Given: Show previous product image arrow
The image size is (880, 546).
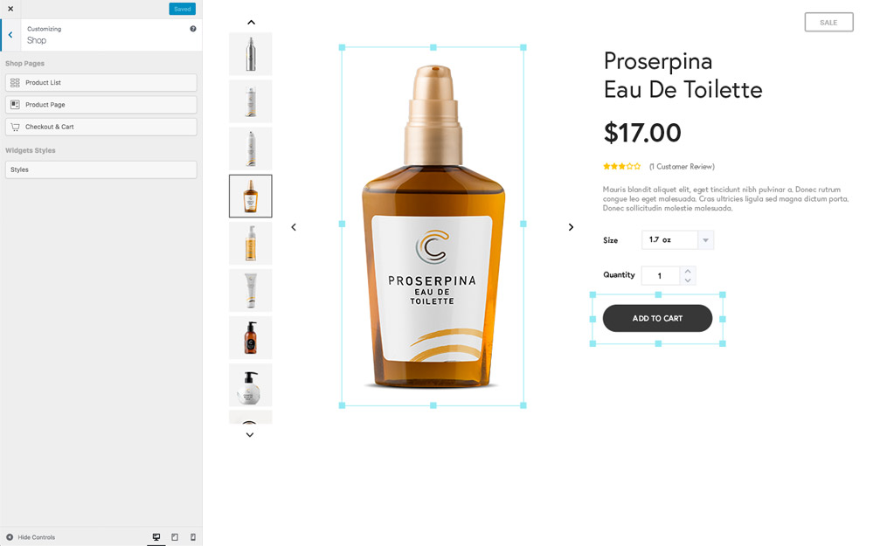Looking at the screenshot, I should click(294, 227).
